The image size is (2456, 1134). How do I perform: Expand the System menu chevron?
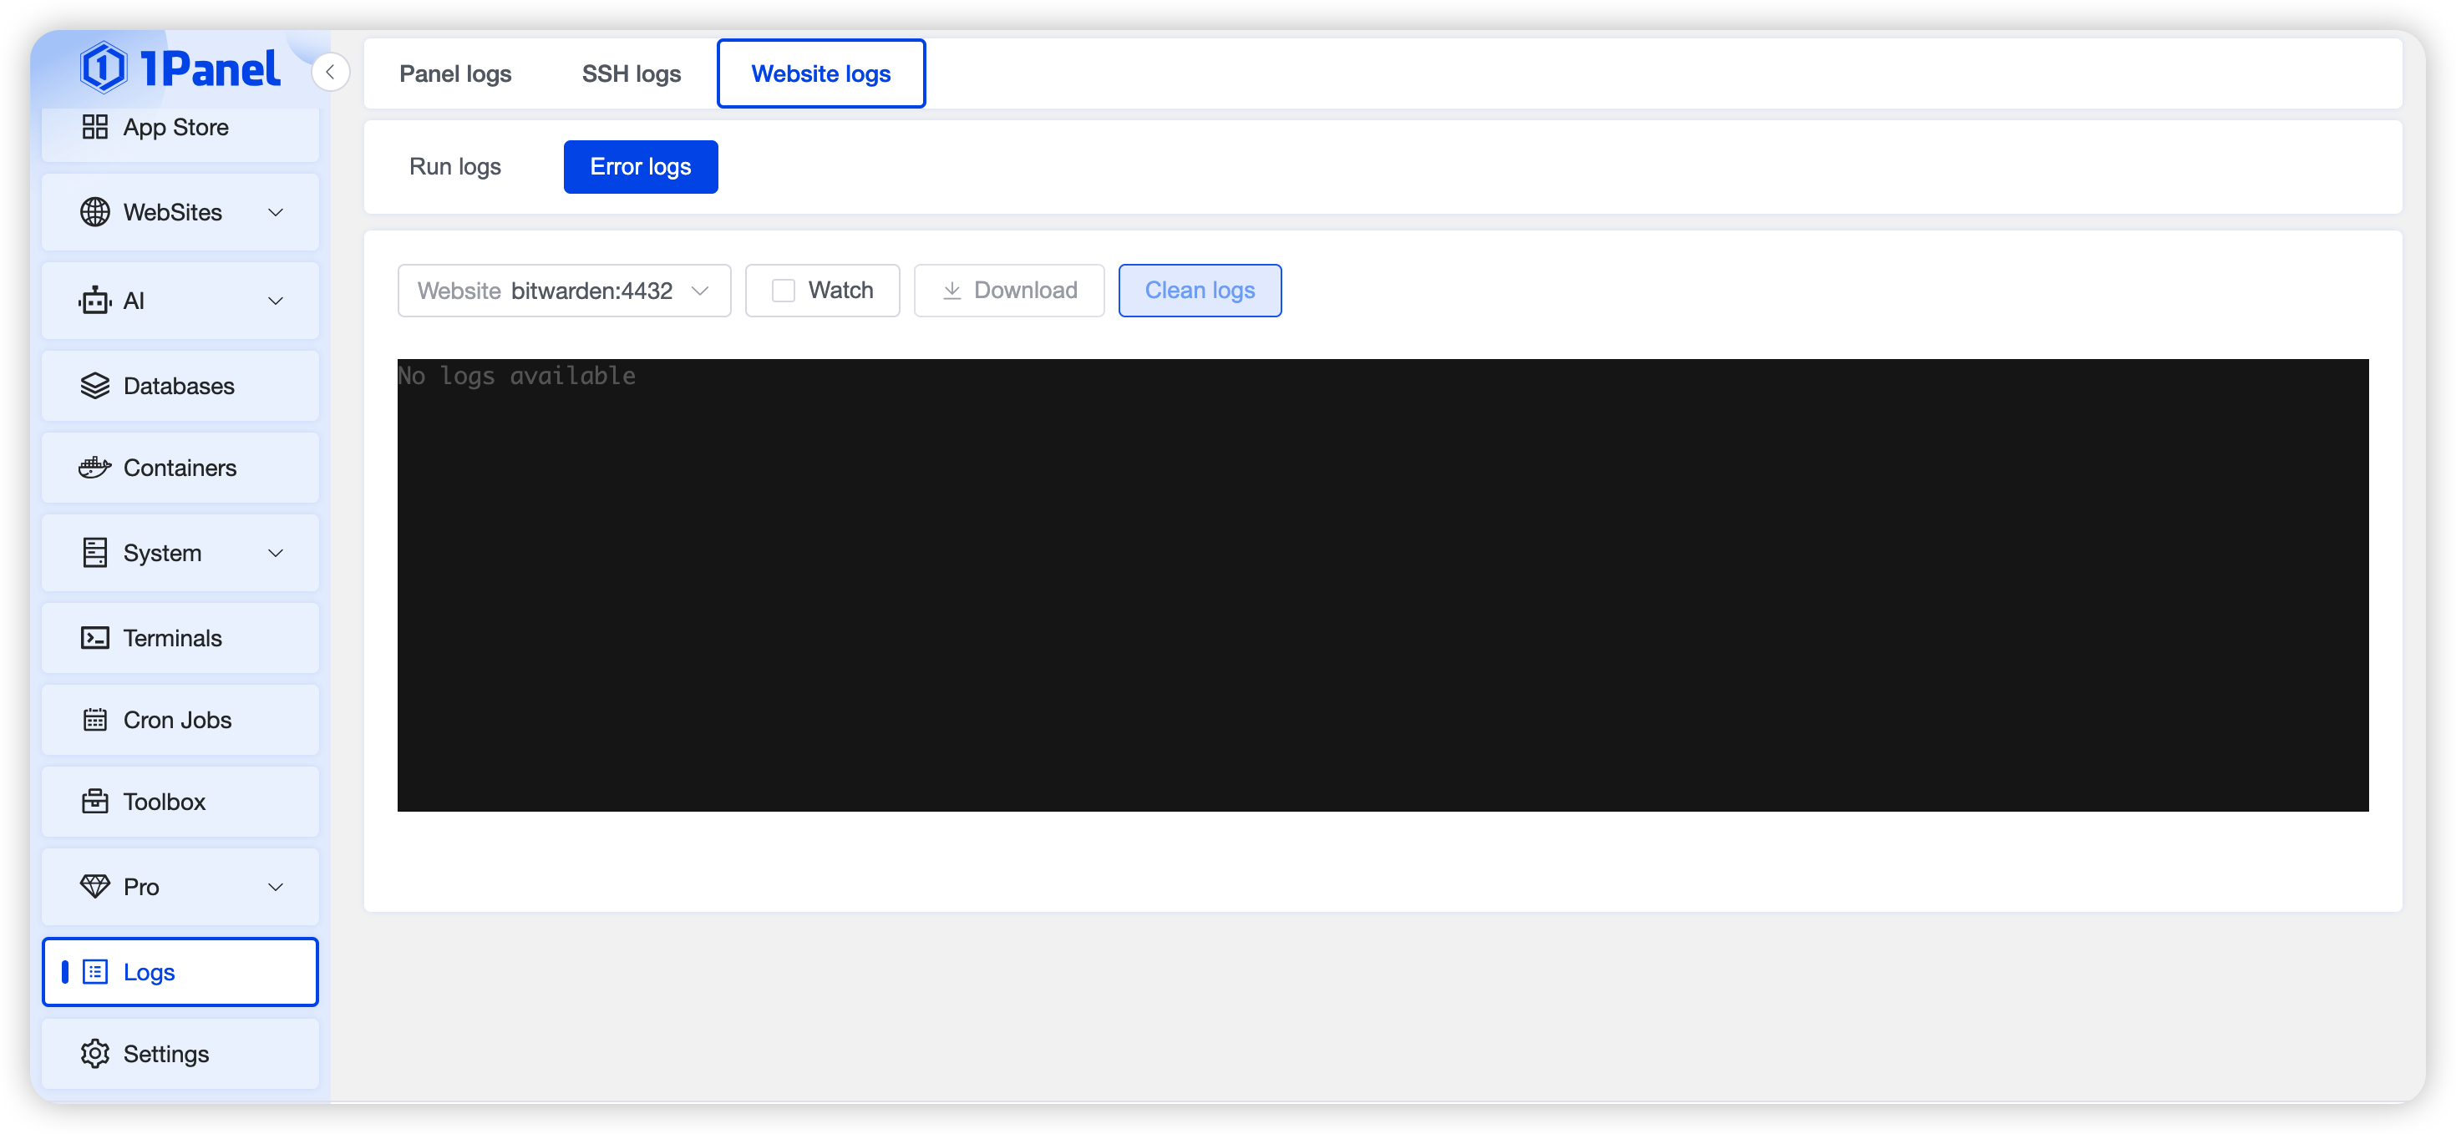click(276, 553)
